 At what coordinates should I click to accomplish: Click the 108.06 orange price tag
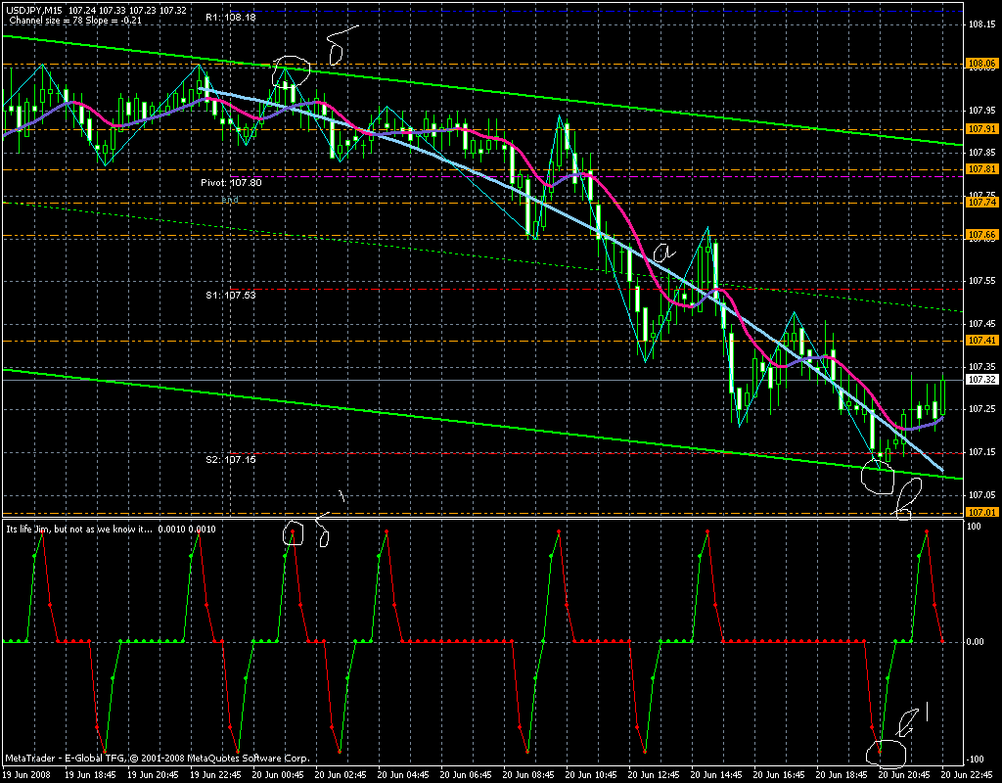[981, 65]
